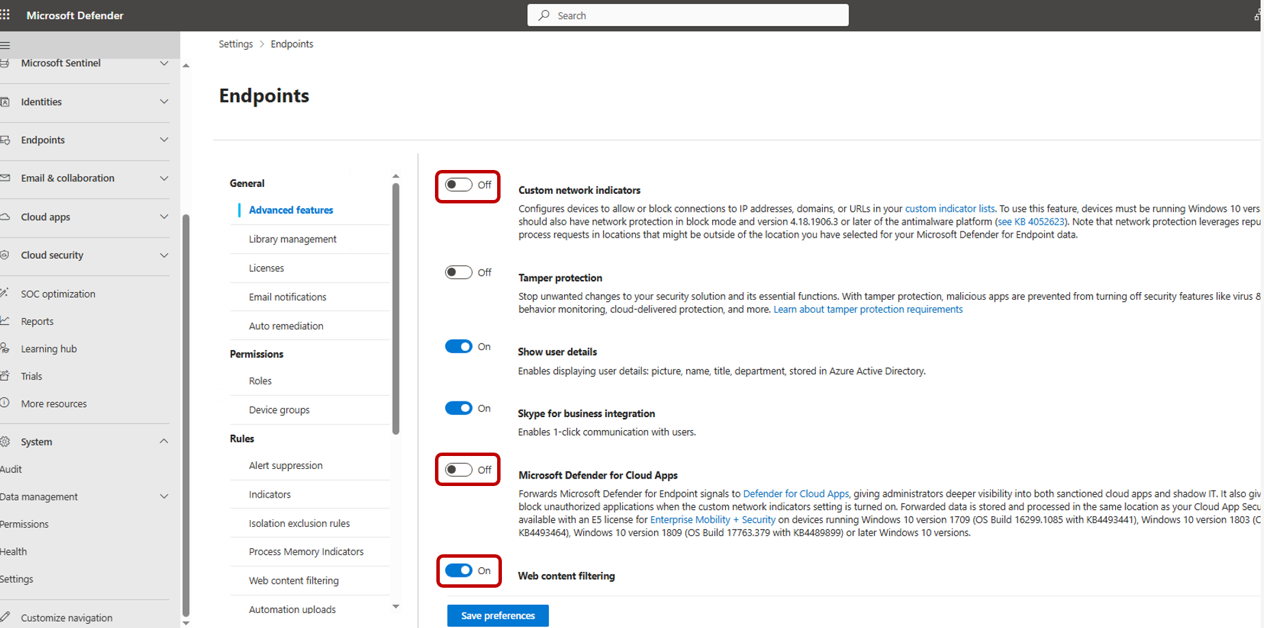Viewport: 1264px width, 628px height.
Task: Expand Email & collaboration chevron
Action: tap(164, 178)
